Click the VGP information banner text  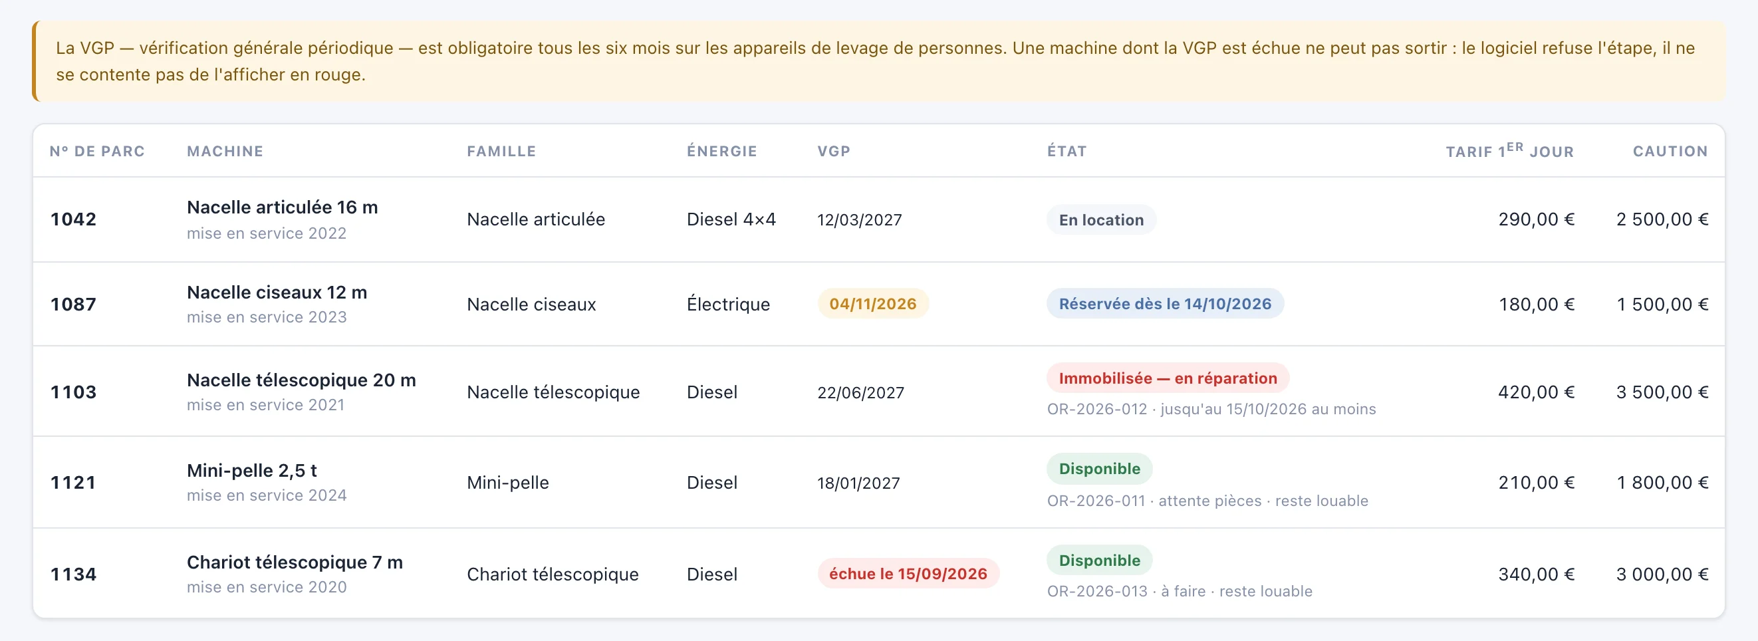(876, 61)
